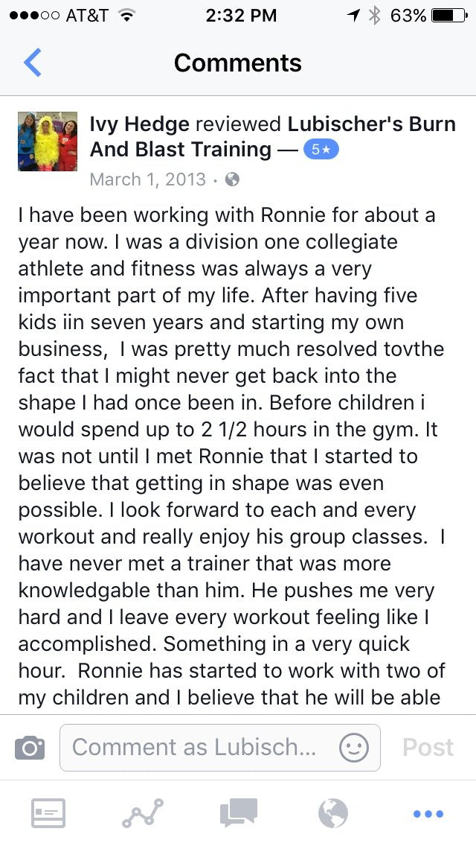Open the Insights graph tab
The width and height of the screenshot is (476, 846).
tap(143, 812)
